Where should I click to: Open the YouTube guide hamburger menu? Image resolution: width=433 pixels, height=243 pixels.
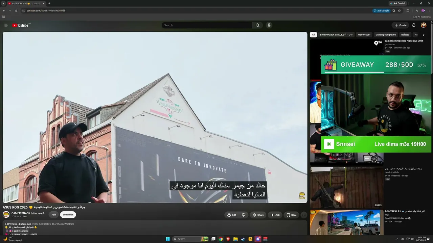click(6, 25)
